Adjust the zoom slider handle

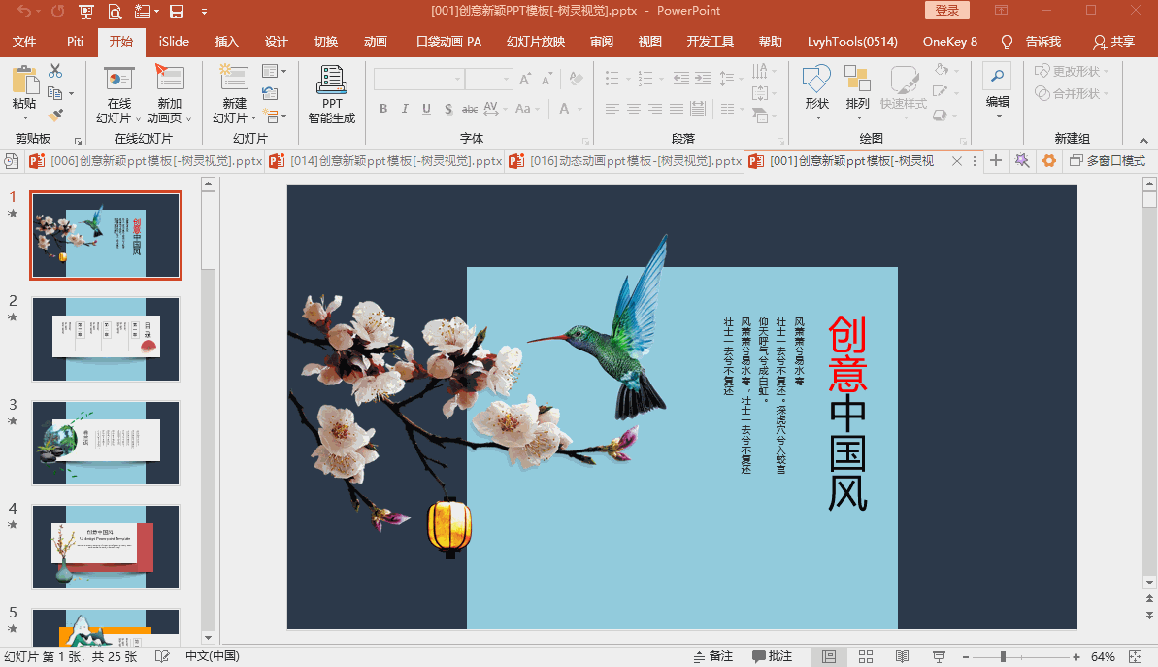tap(1003, 656)
